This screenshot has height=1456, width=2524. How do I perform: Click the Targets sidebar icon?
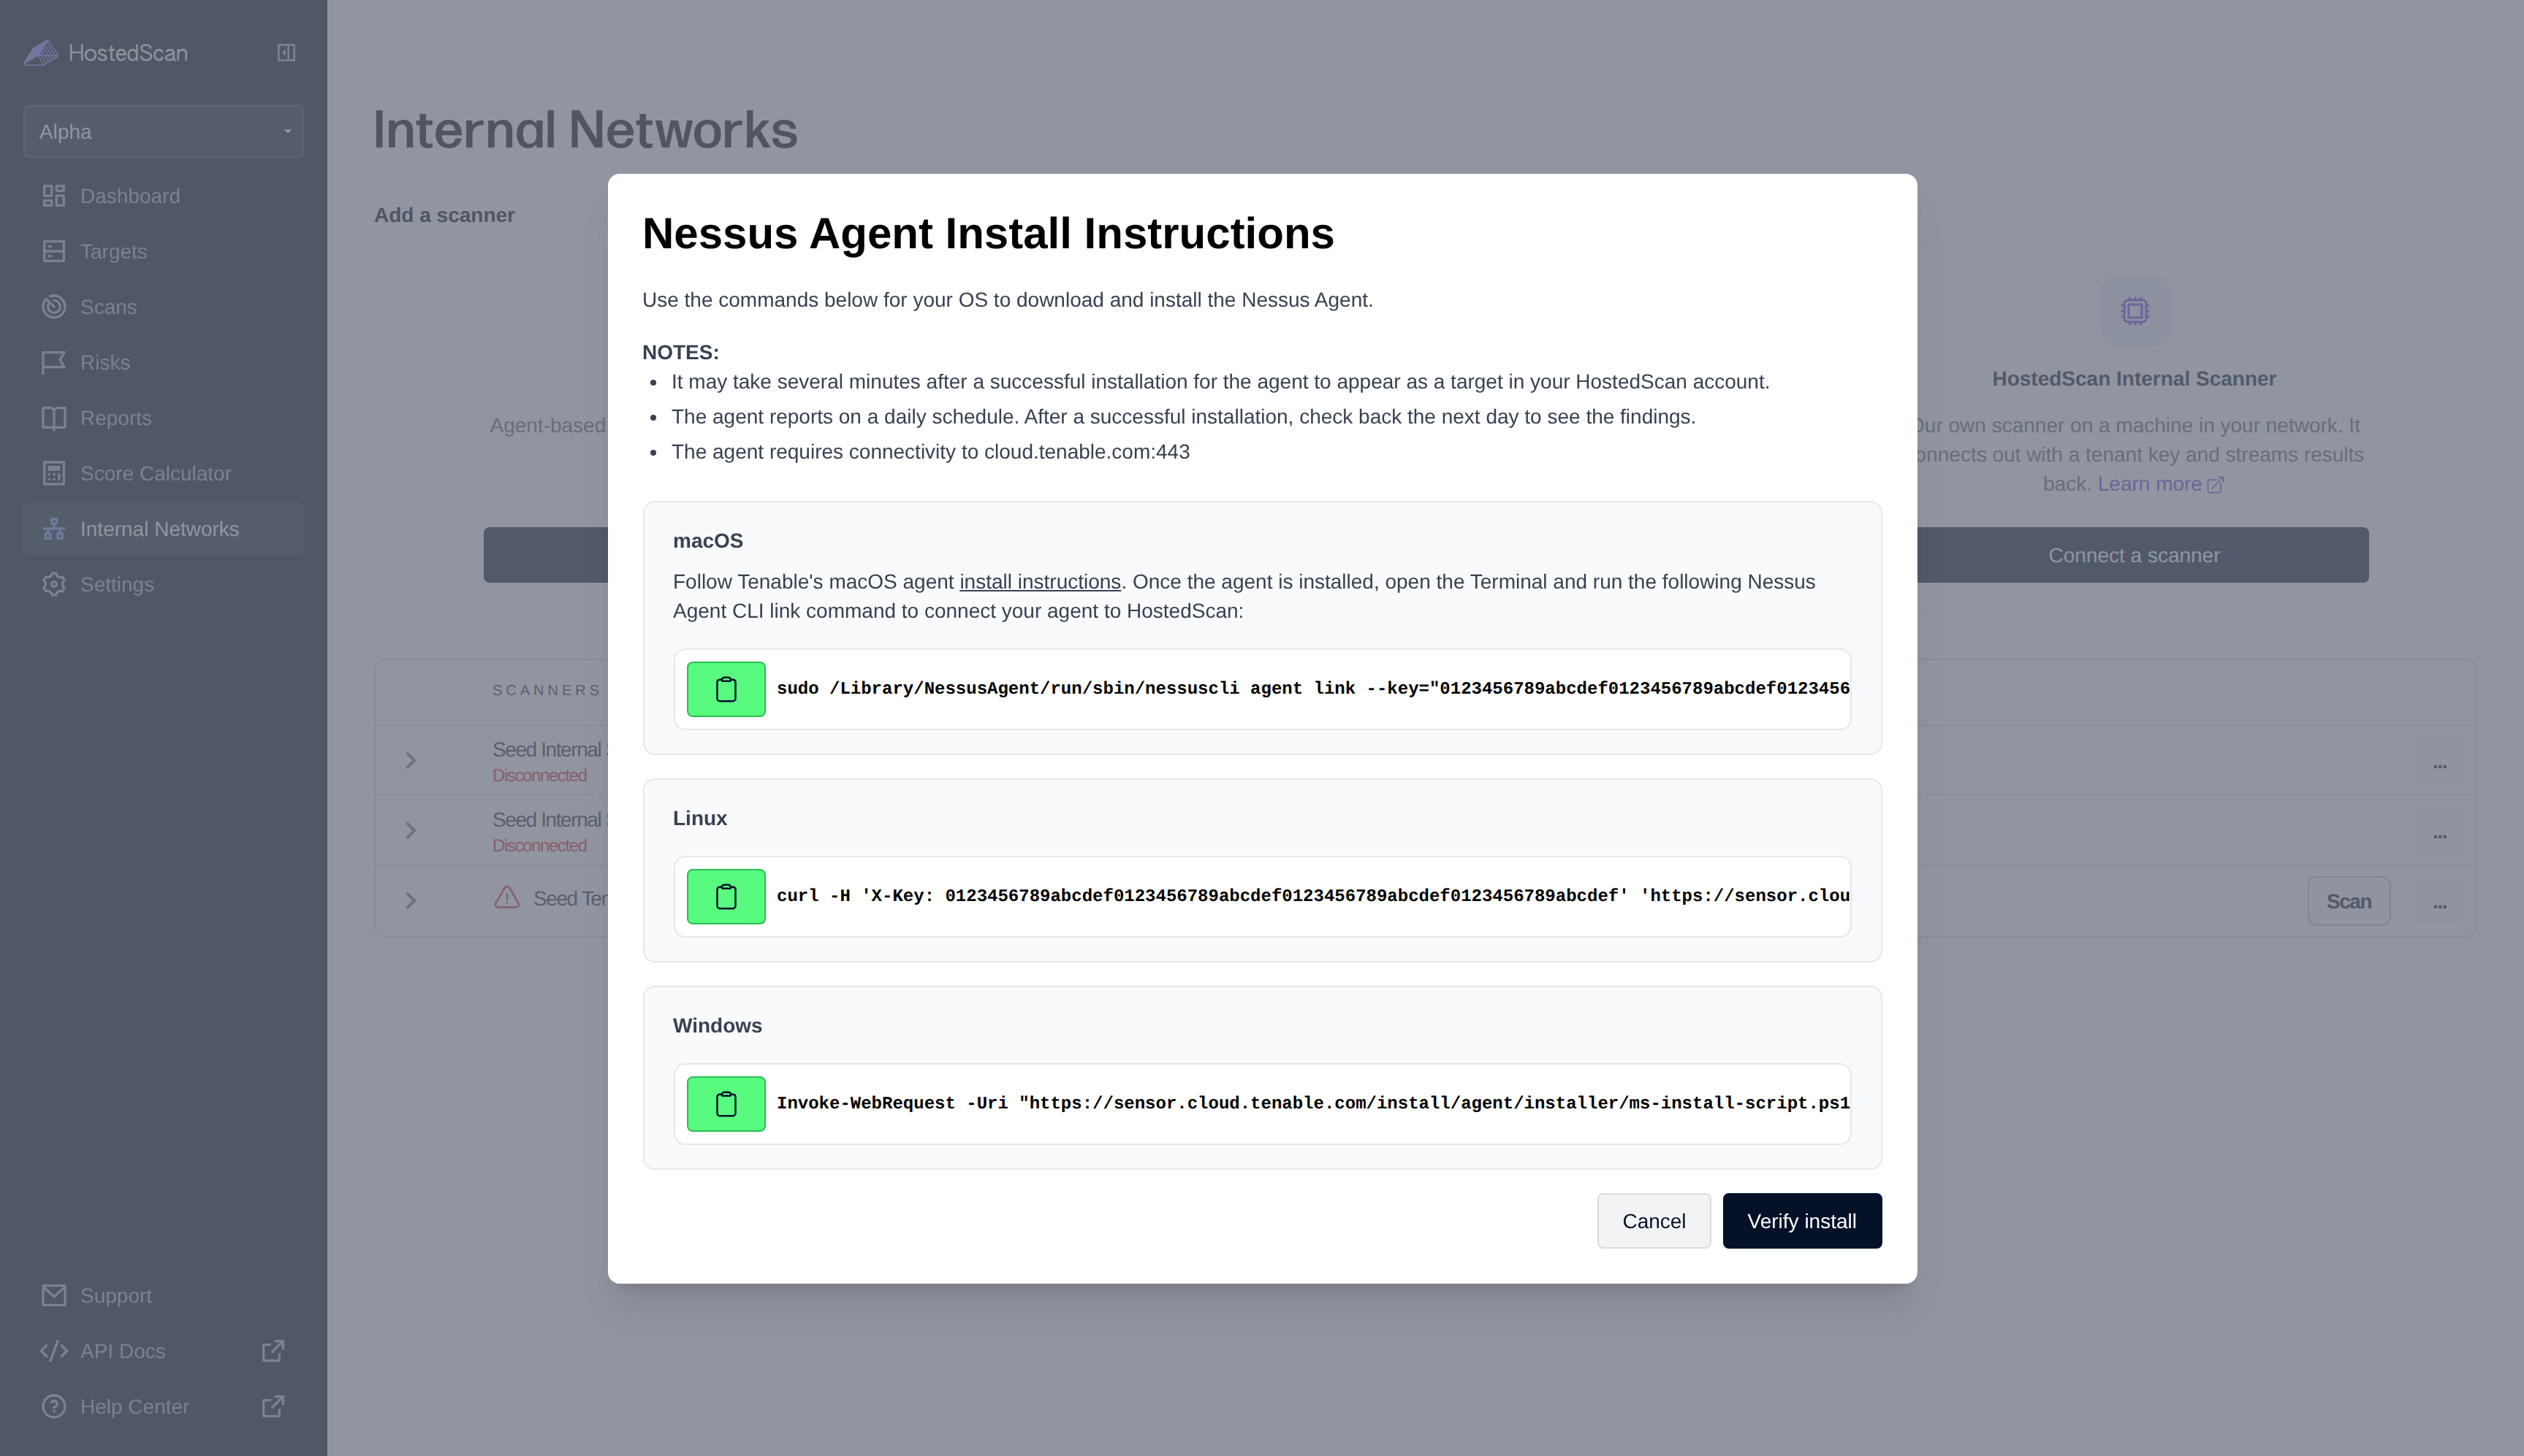pos(54,251)
